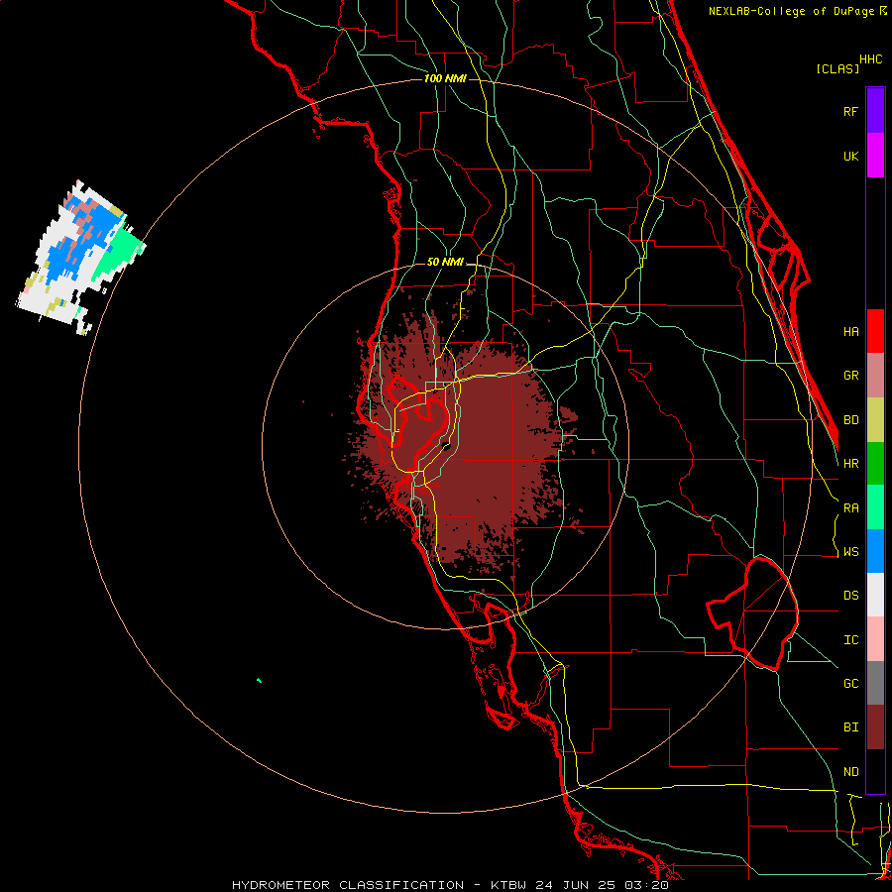
Task: Click the [CLAS] units label
Action: (837, 68)
